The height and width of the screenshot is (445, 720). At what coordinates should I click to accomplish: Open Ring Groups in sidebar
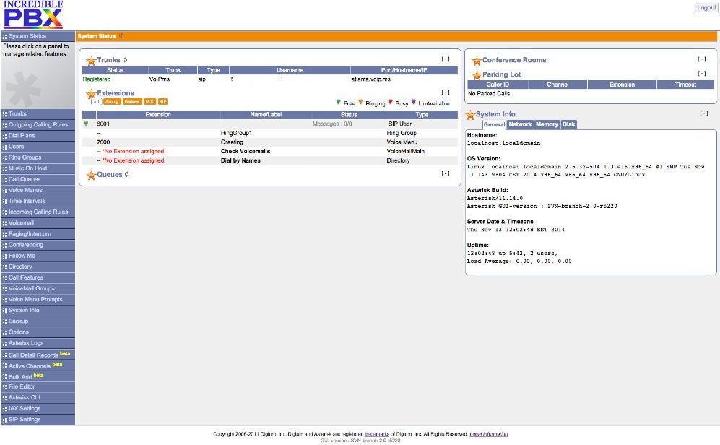coord(38,157)
